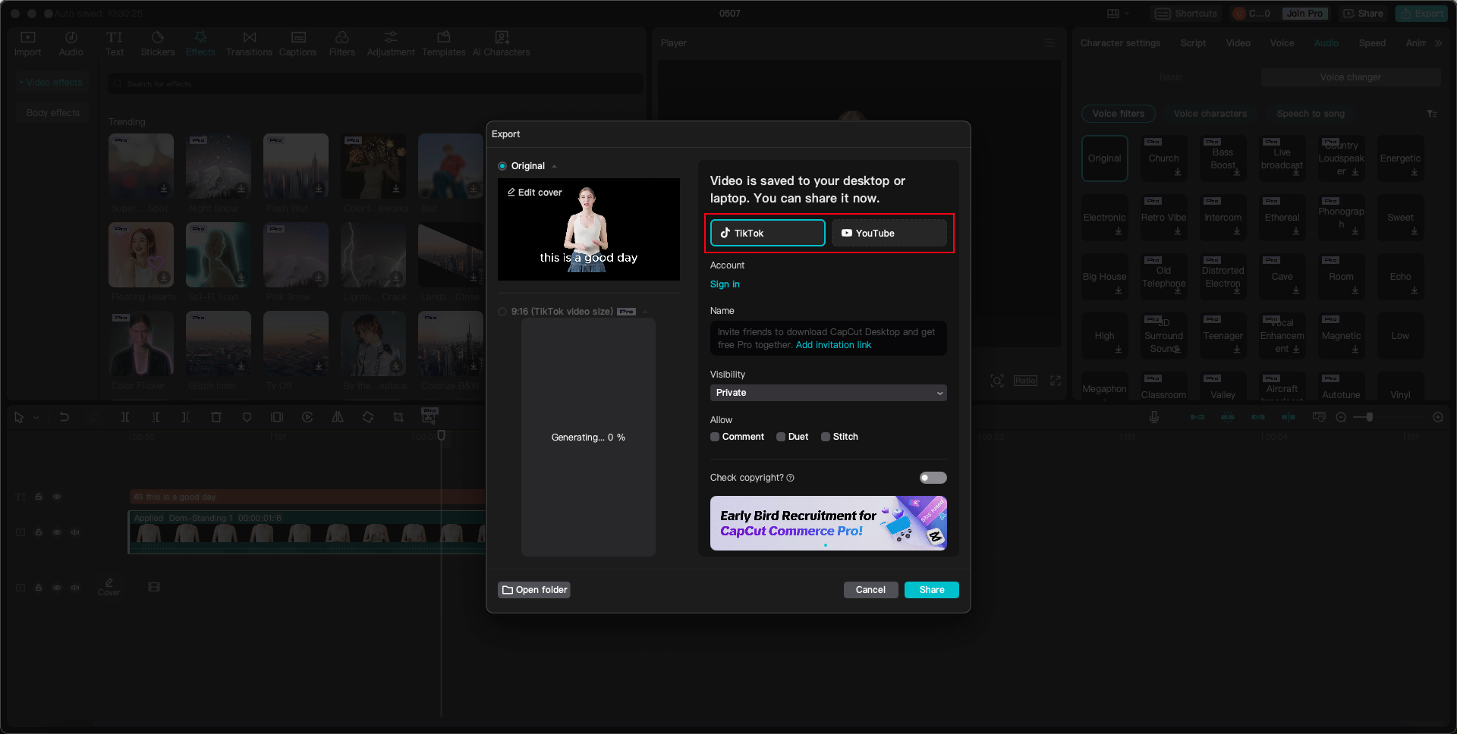Screen dimensions: 1457x734
Task: Click the Join Pro button in the title bar
Action: [1304, 14]
